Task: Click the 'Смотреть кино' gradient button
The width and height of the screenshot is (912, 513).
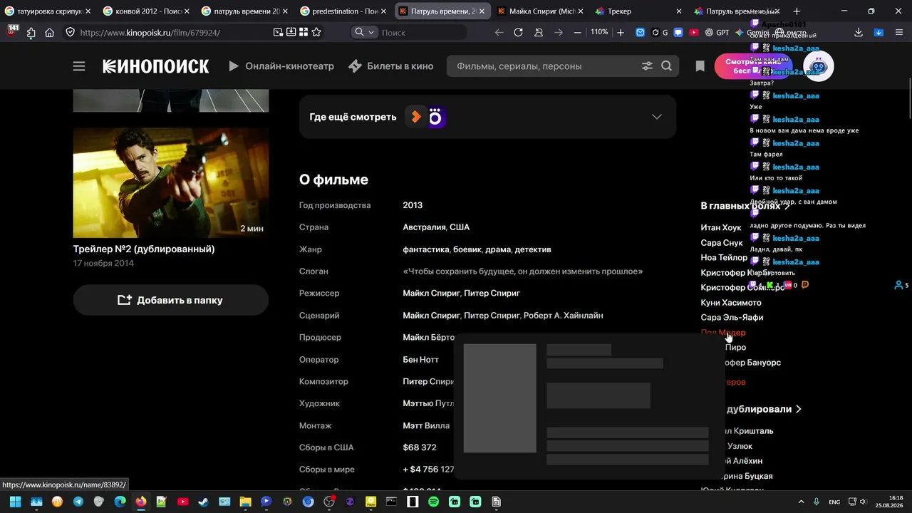Action: 755,66
